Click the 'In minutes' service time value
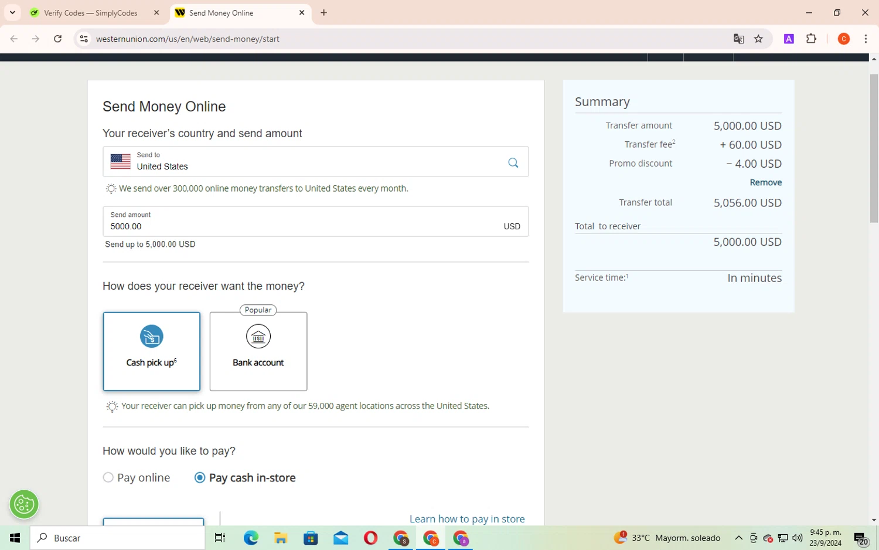 coord(754,278)
